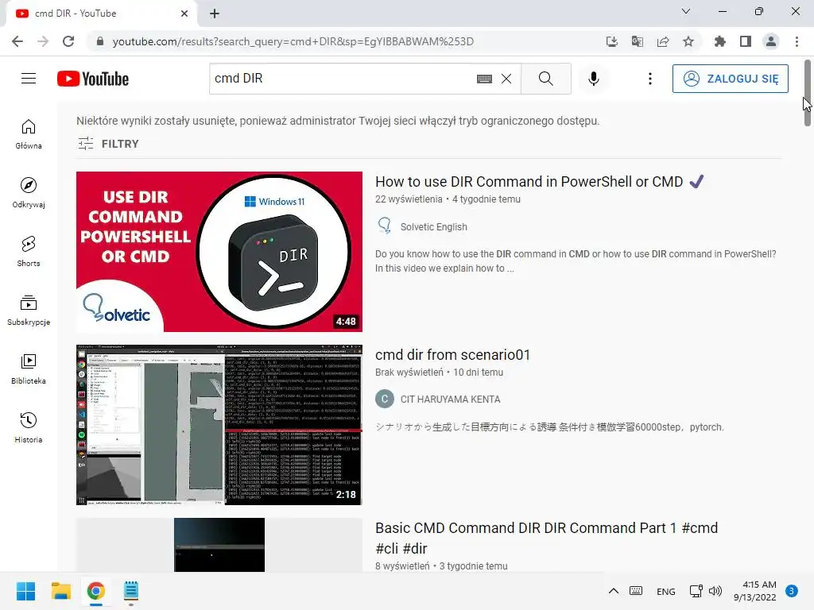Open Chrome profile avatar
Screen dimensions: 814x610
point(771,41)
